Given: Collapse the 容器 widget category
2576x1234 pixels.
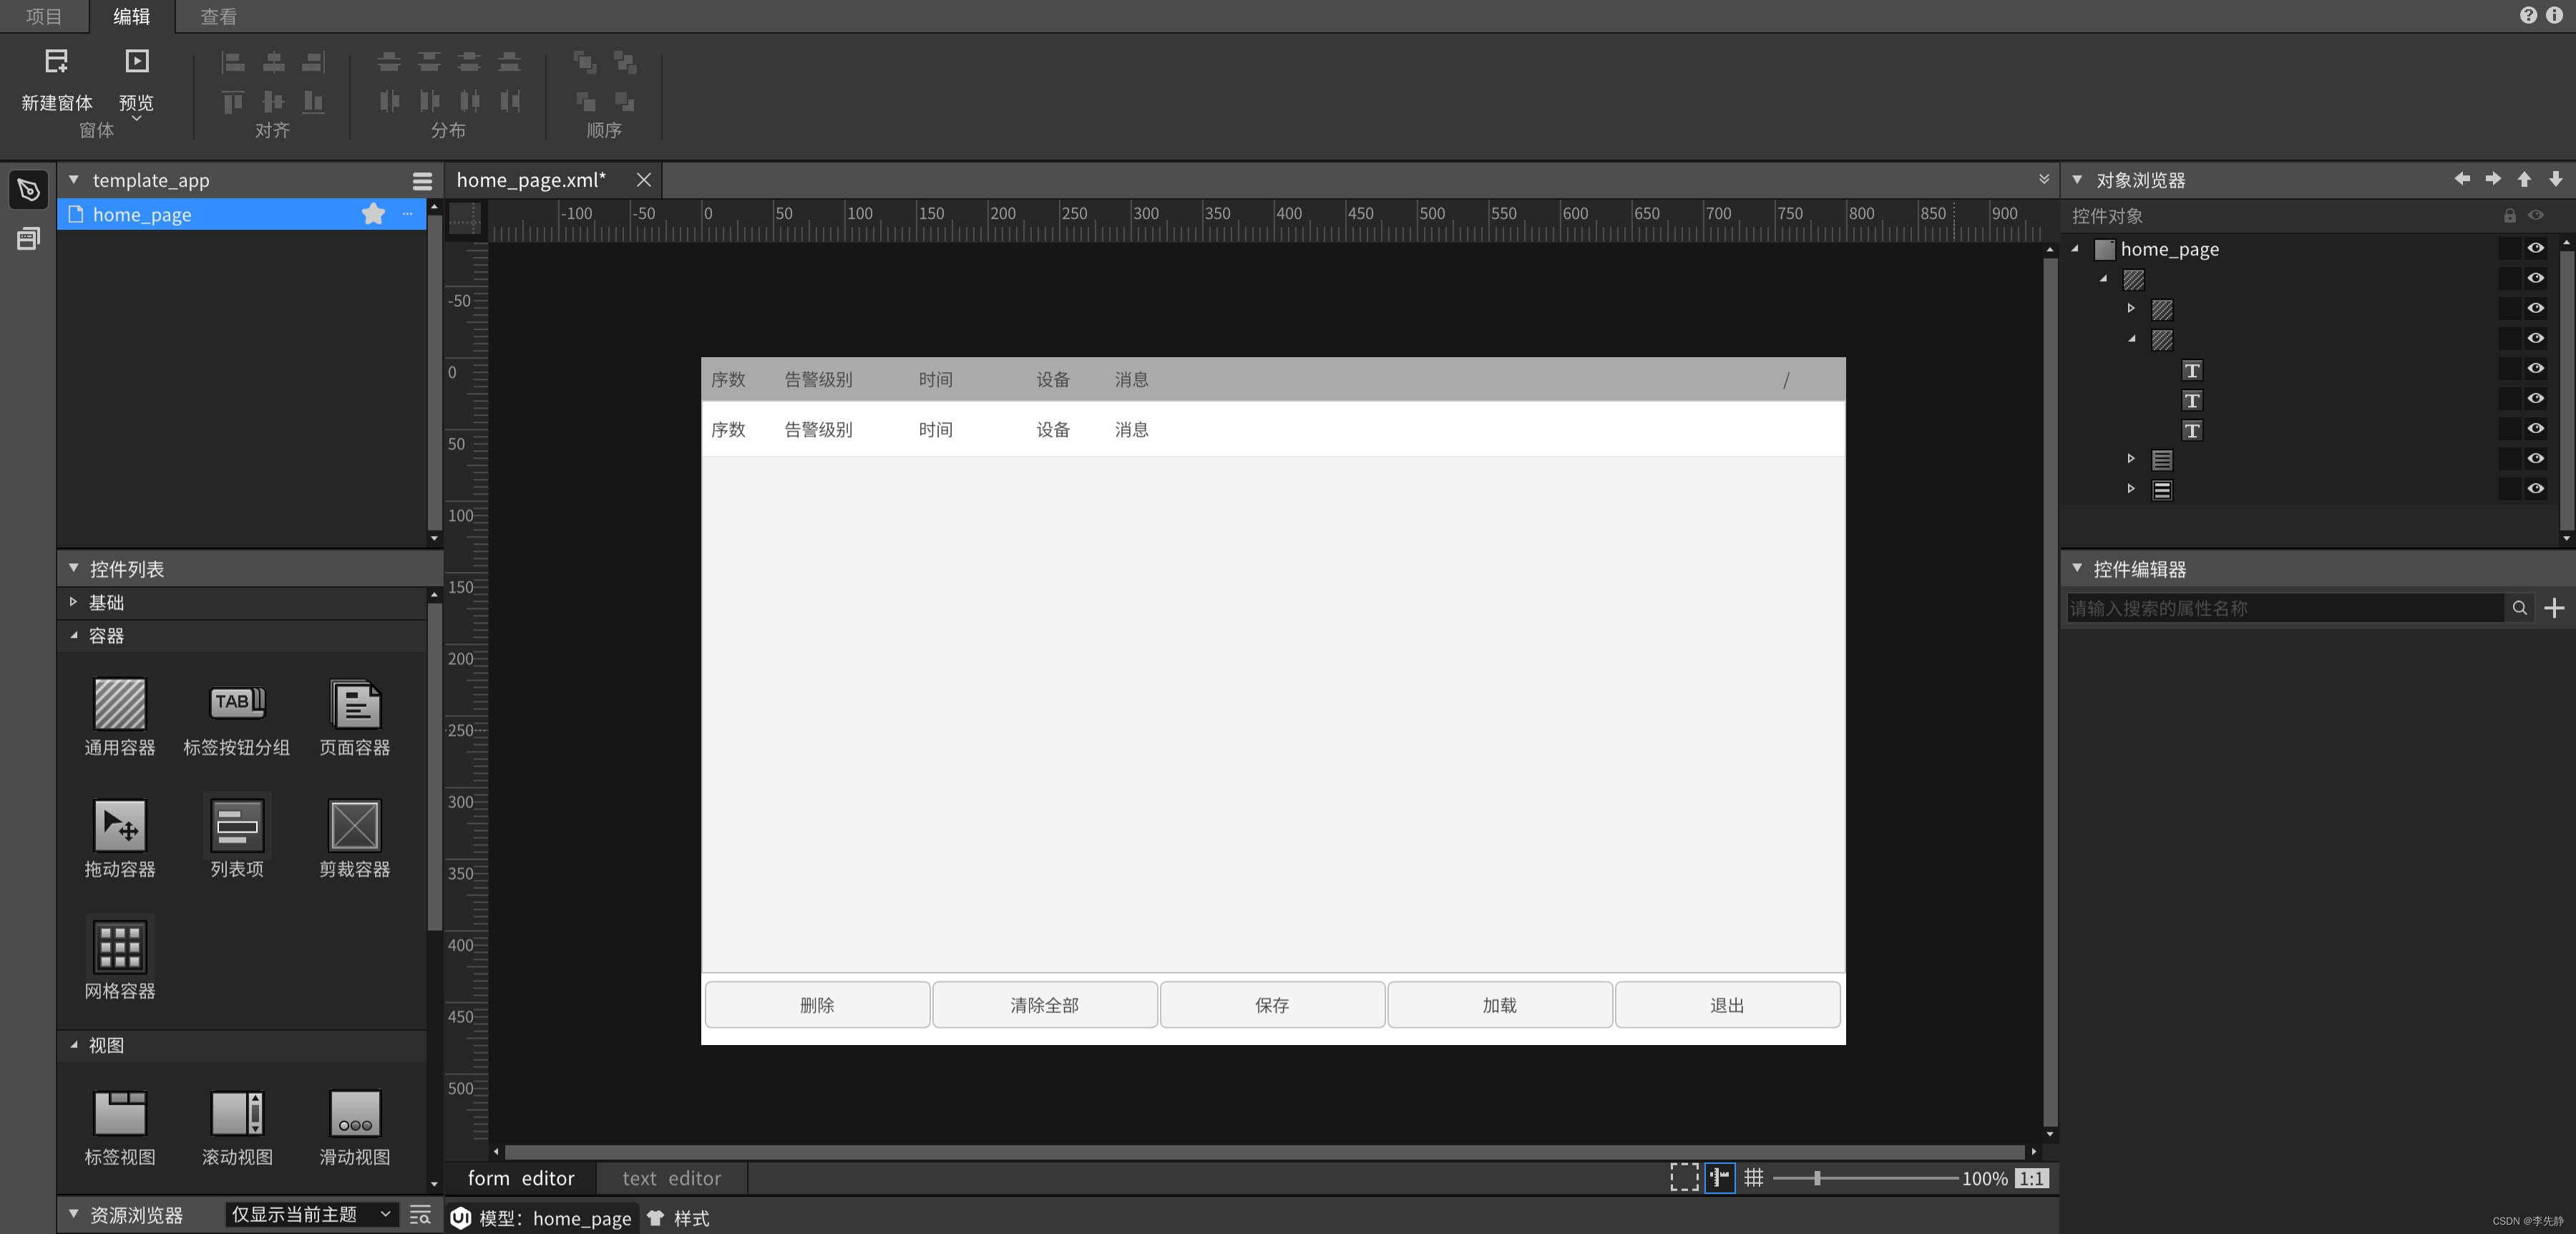Looking at the screenshot, I should (x=73, y=635).
